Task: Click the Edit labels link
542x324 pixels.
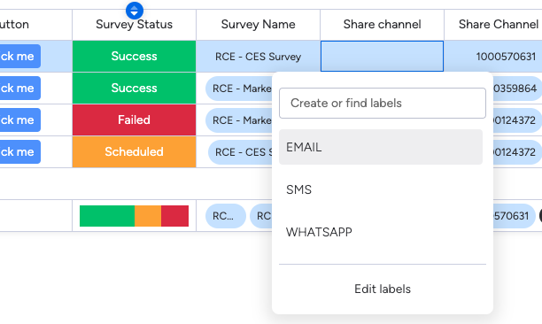Action: [383, 289]
